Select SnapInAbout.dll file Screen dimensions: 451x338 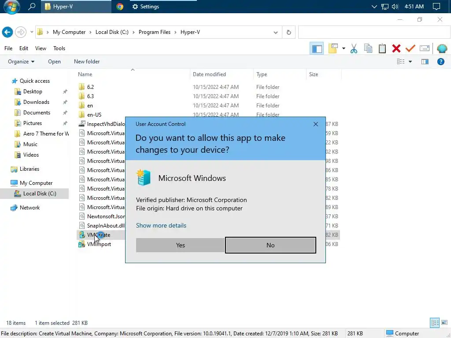click(x=106, y=226)
